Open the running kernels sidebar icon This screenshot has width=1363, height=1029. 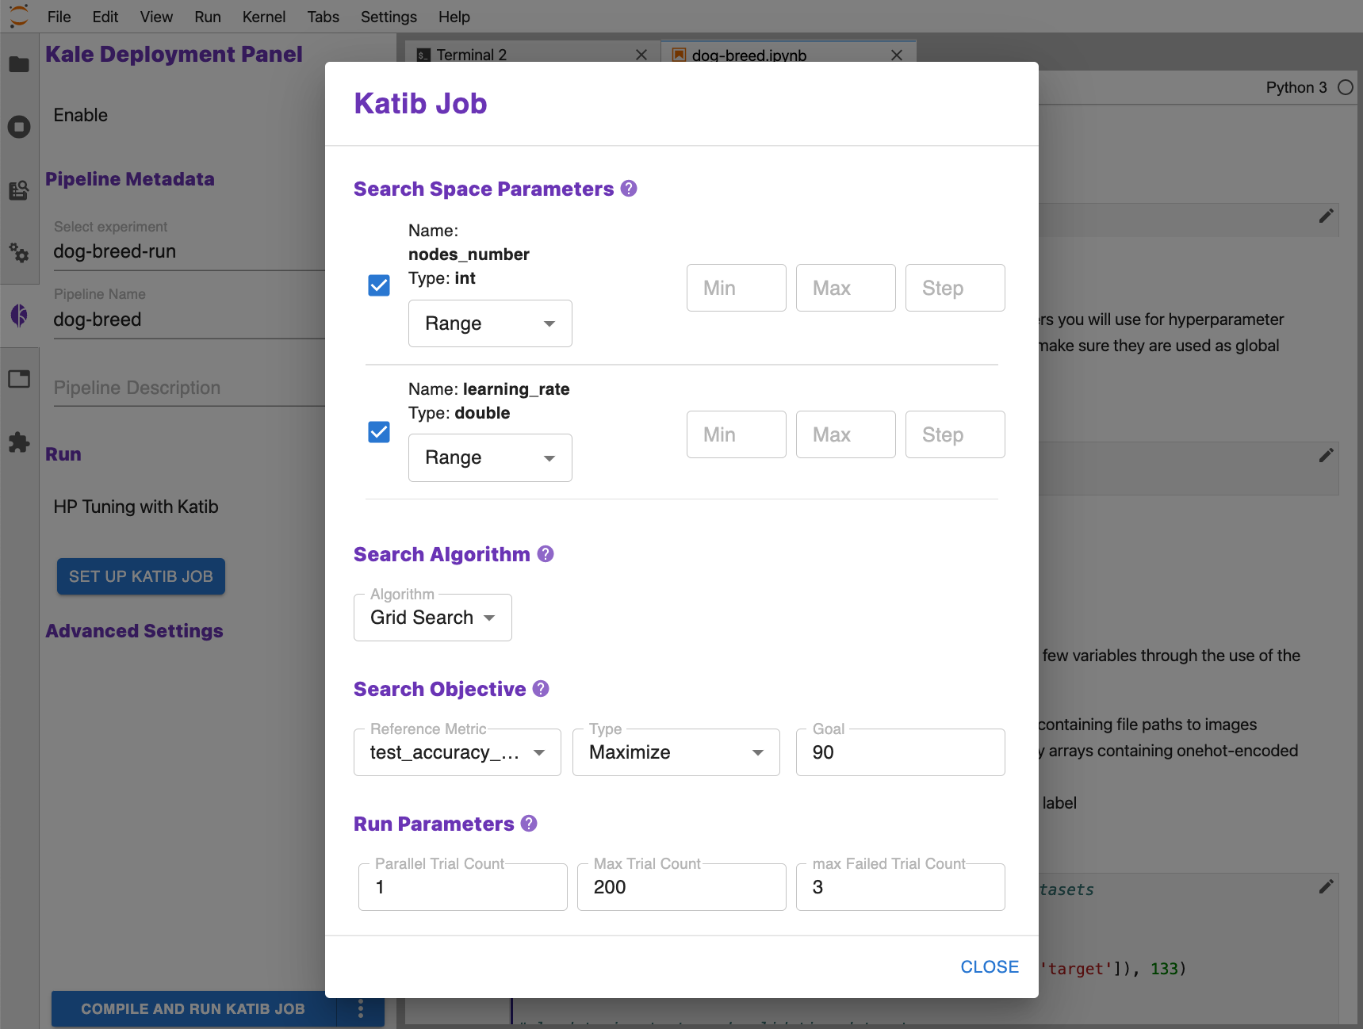point(19,127)
